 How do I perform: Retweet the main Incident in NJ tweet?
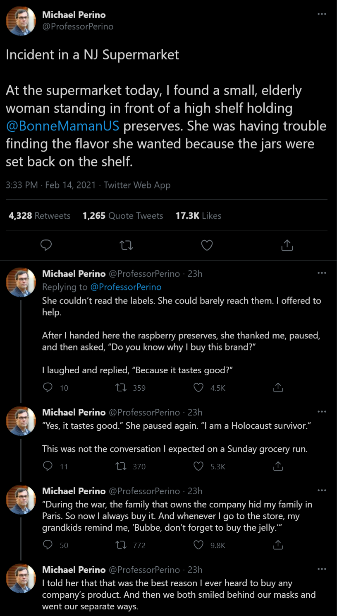(x=126, y=245)
